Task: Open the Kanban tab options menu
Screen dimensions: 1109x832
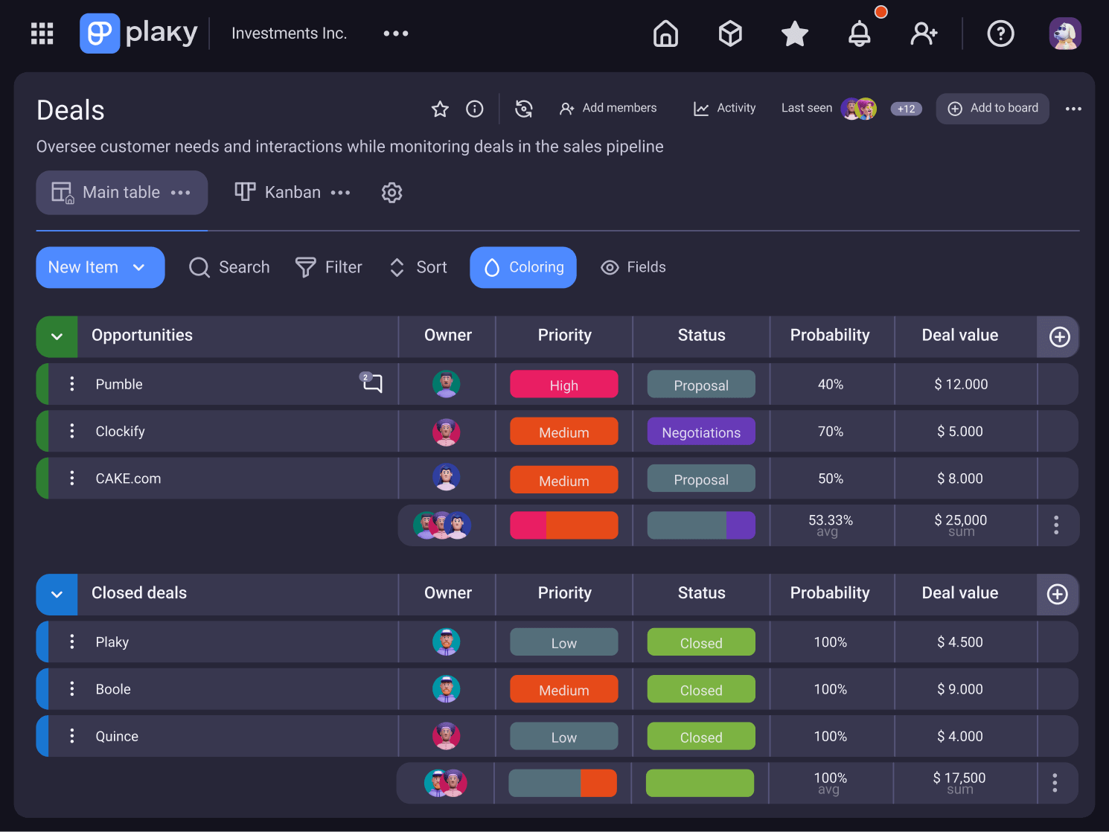Action: tap(340, 192)
